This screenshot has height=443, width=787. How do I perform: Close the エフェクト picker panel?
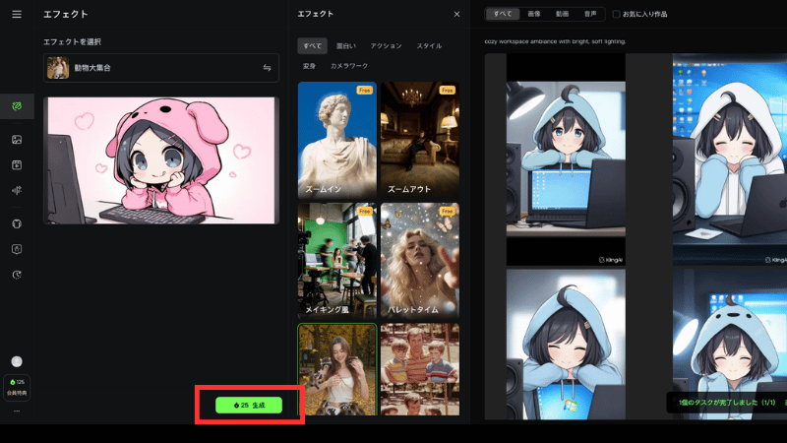click(x=456, y=14)
